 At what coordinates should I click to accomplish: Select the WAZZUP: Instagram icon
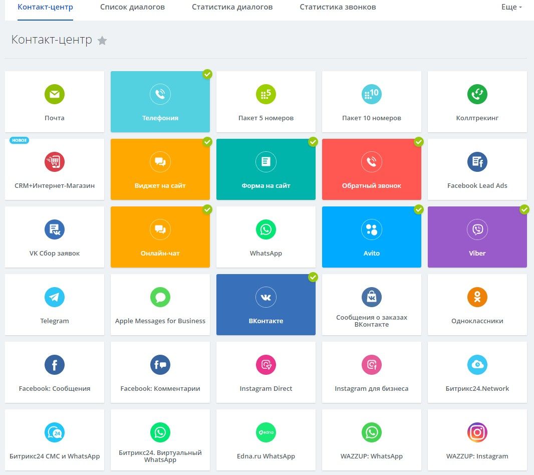[477, 432]
